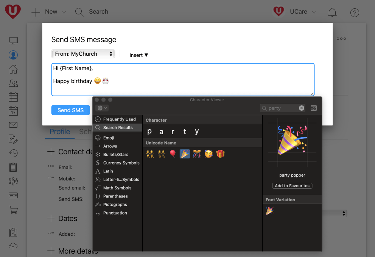Open the history clock icon in sidebar
Viewport: 375px width, 257px height.
[13, 153]
